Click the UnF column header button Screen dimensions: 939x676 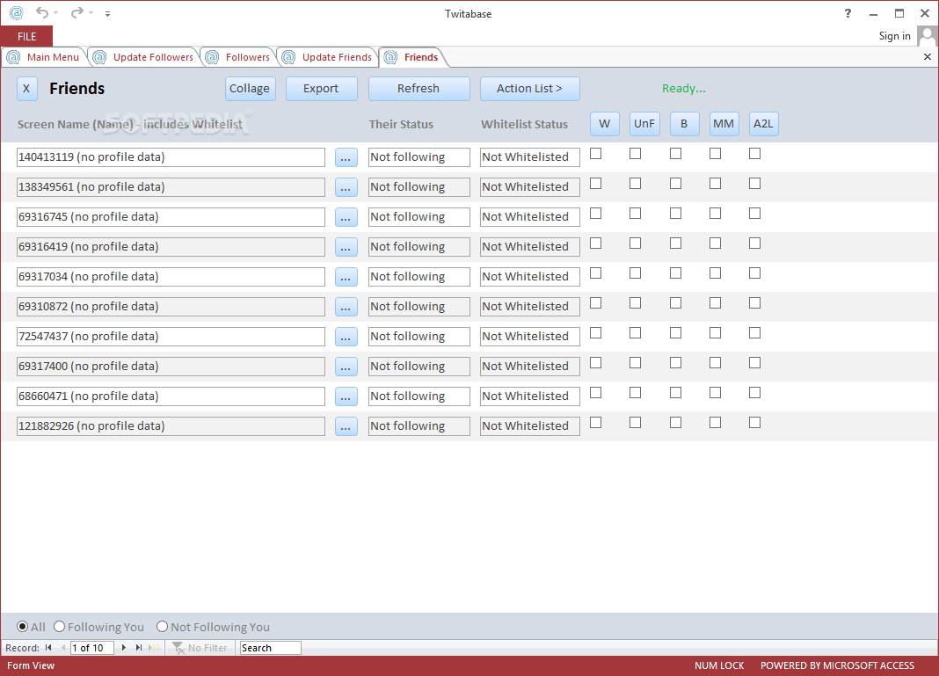click(x=644, y=124)
